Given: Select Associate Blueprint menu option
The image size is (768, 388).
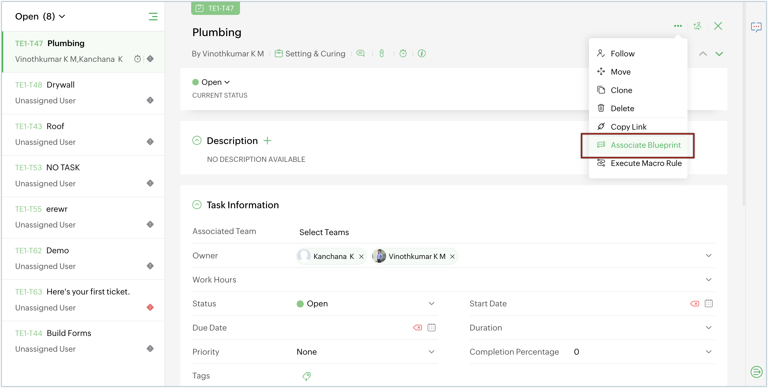Looking at the screenshot, I should coord(645,145).
